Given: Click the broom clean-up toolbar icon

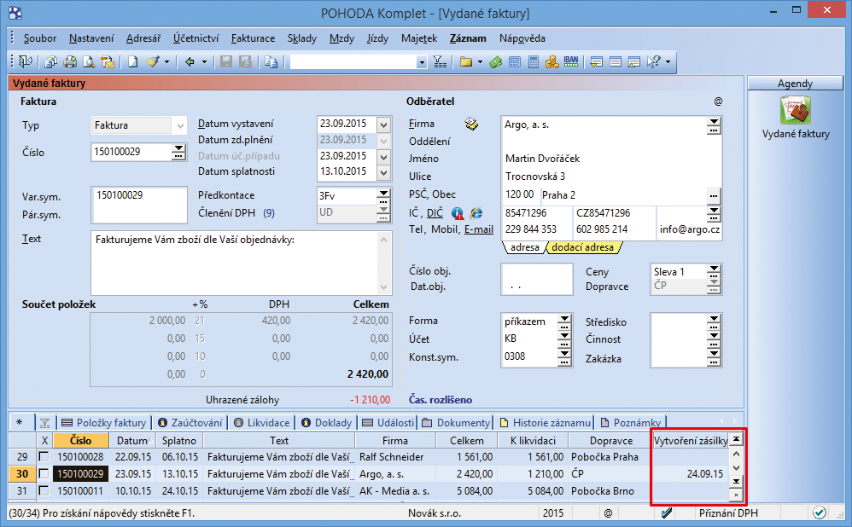Looking at the screenshot, I should point(153,62).
